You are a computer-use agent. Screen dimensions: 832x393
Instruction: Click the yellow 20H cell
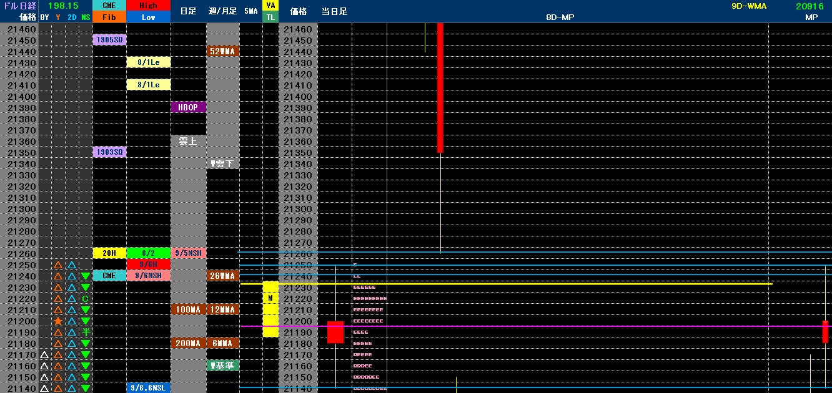point(109,253)
